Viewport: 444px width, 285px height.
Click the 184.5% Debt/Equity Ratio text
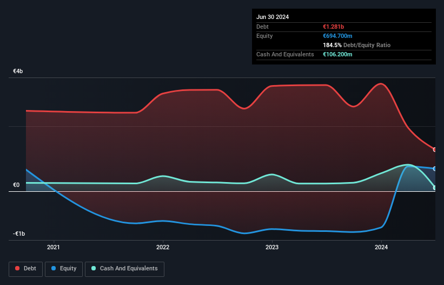[x=356, y=45]
